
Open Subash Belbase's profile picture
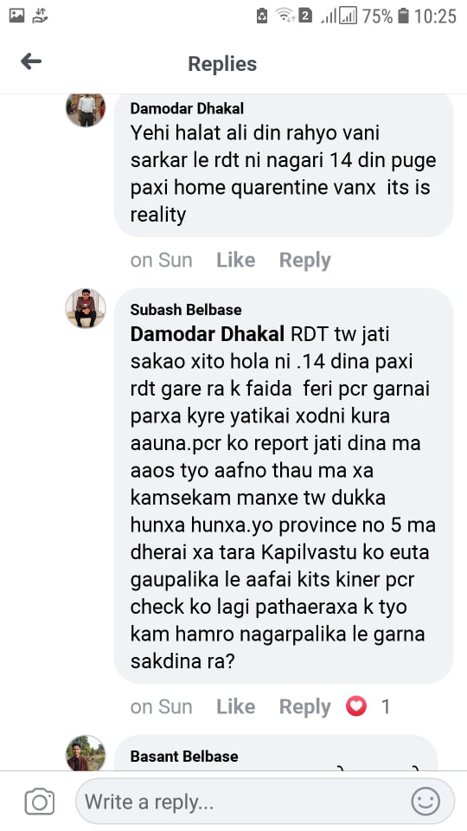pyautogui.click(x=86, y=308)
